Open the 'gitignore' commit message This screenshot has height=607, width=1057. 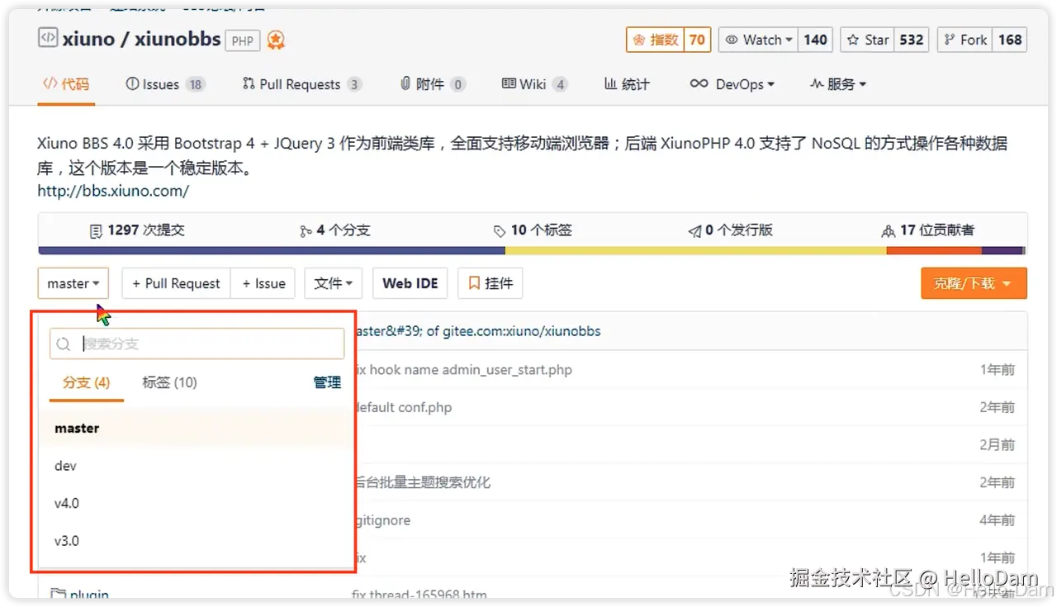click(x=383, y=520)
